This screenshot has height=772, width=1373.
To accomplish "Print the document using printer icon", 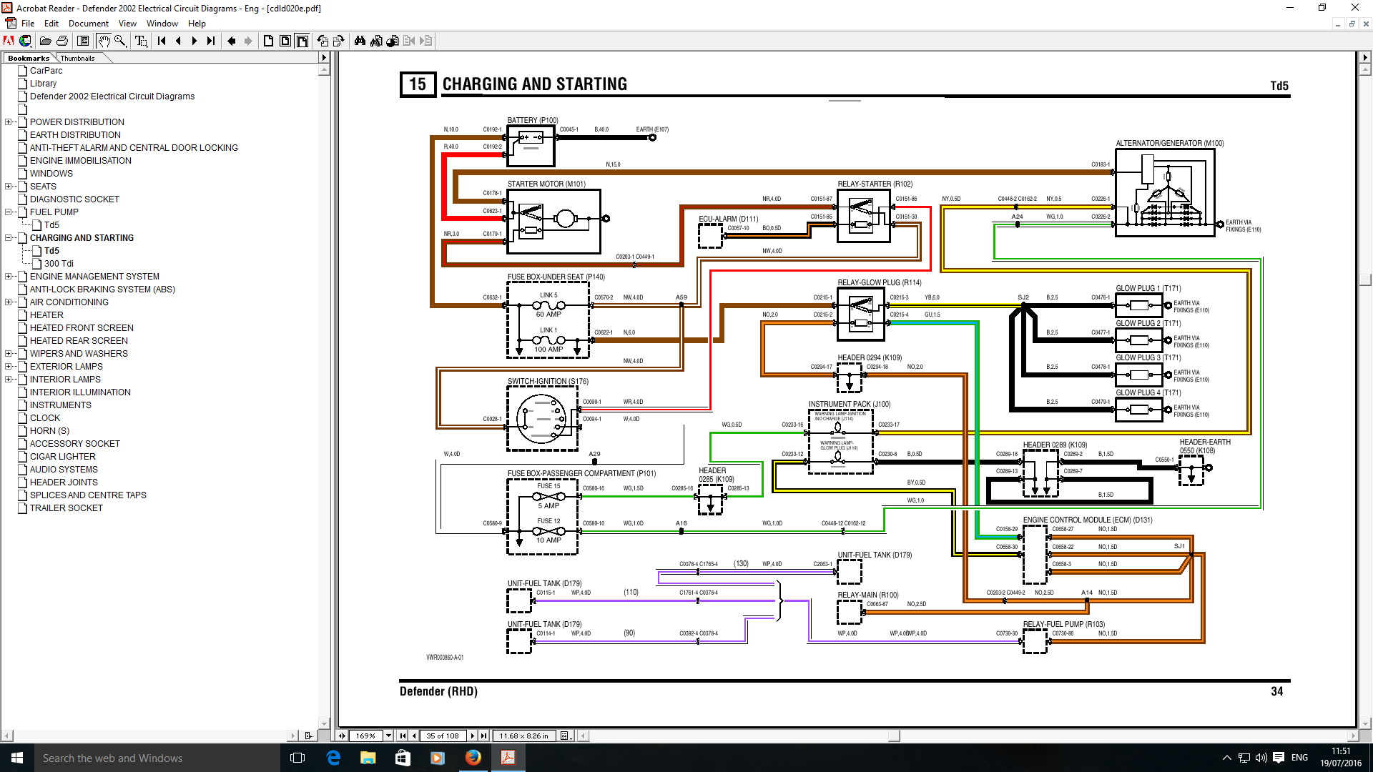I will point(62,41).
